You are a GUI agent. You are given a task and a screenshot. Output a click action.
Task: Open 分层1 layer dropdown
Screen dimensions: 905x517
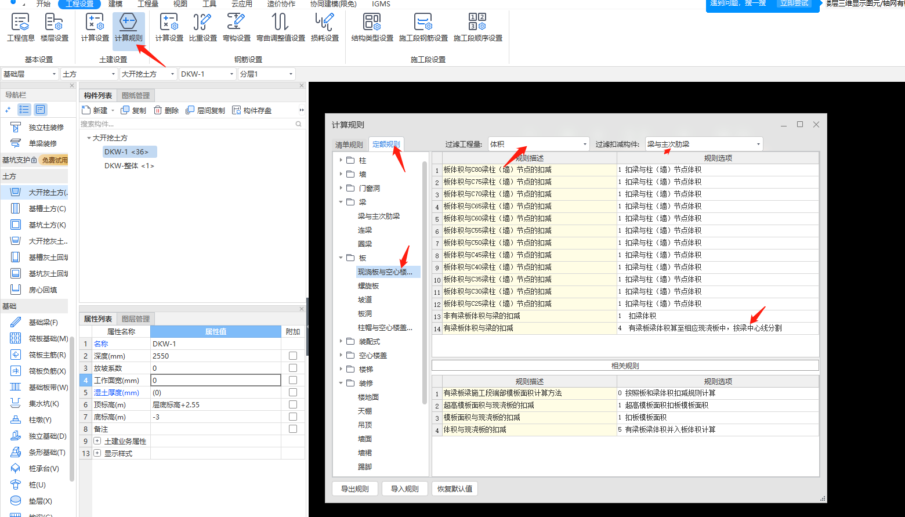click(267, 74)
